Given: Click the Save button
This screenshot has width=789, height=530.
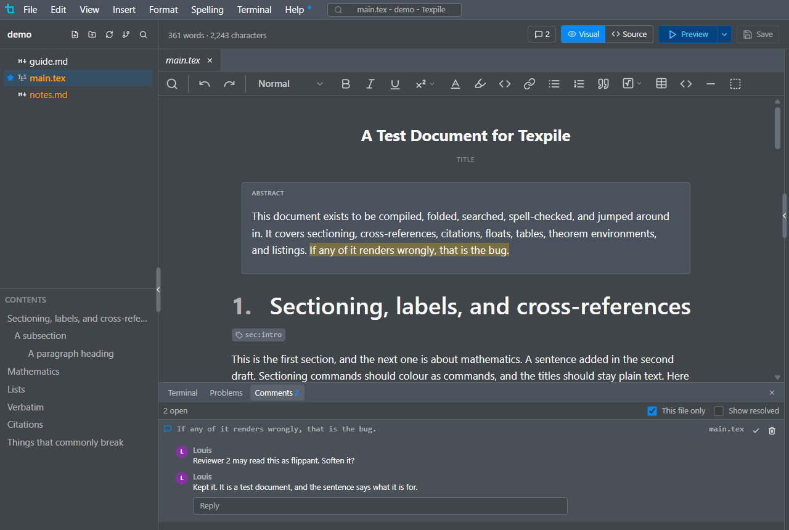Looking at the screenshot, I should [758, 35].
